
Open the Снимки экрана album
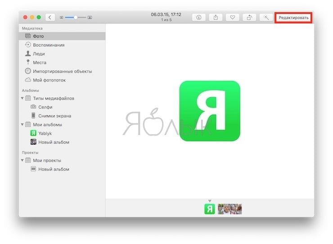tap(62, 116)
